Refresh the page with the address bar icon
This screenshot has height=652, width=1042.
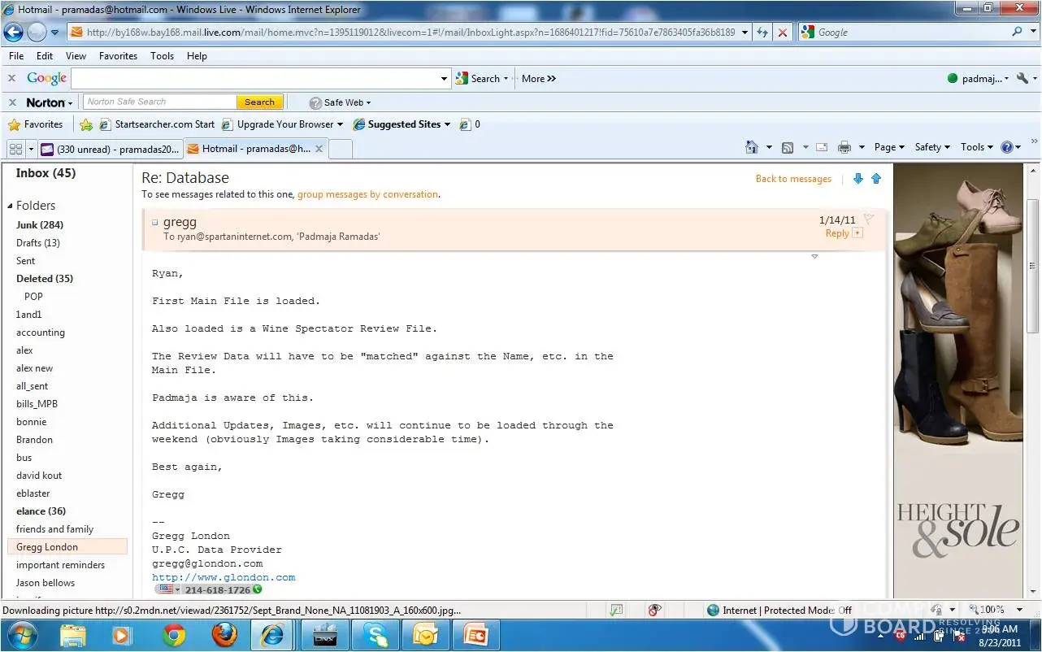[x=762, y=33]
